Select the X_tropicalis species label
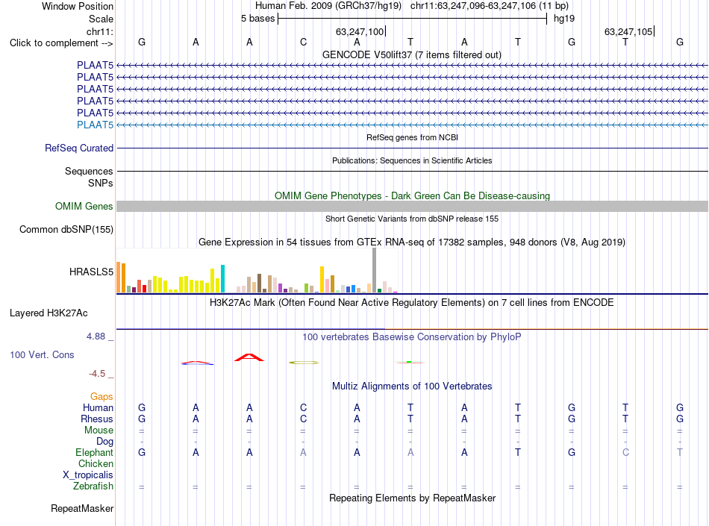 pos(88,475)
